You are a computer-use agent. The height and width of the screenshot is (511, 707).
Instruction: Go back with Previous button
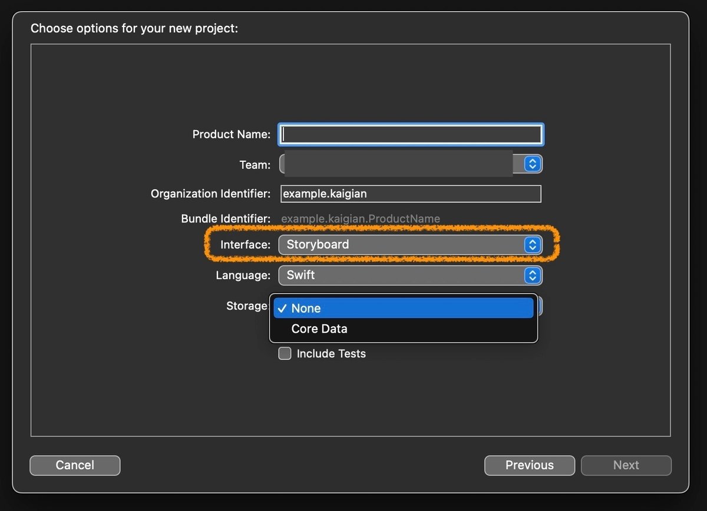530,465
